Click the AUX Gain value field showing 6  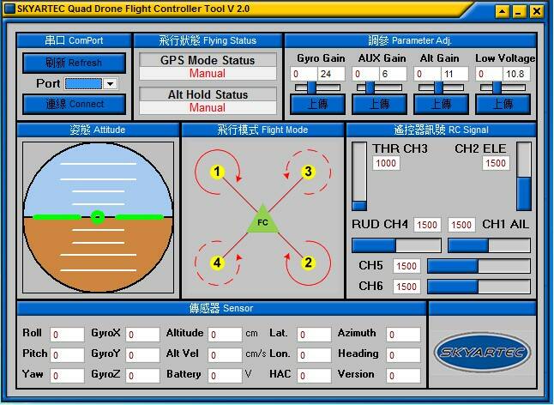[393, 74]
